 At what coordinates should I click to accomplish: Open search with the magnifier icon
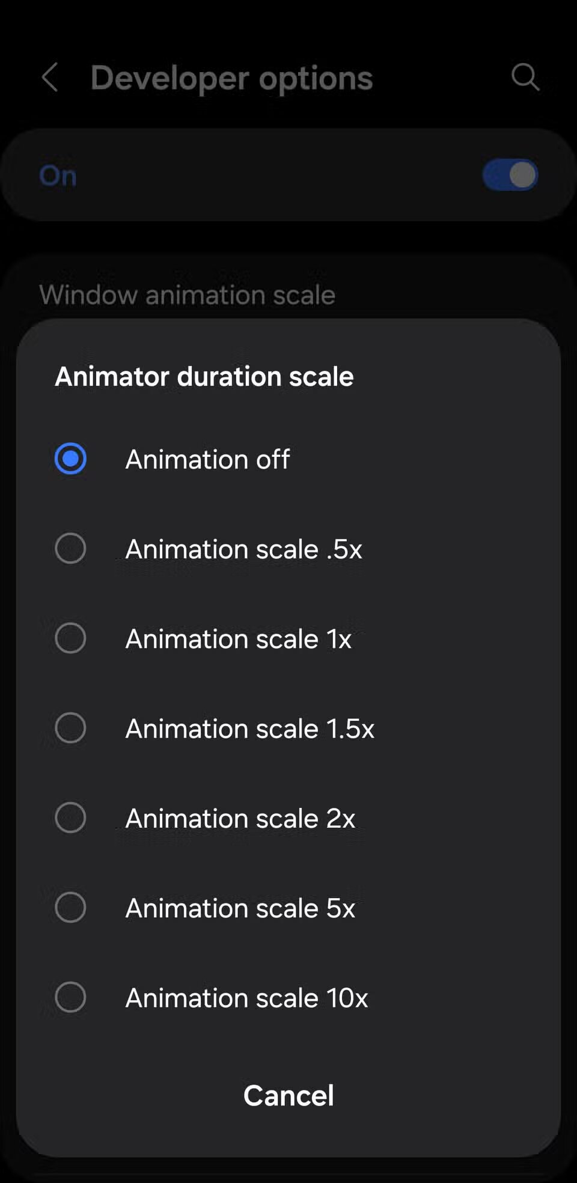point(525,78)
